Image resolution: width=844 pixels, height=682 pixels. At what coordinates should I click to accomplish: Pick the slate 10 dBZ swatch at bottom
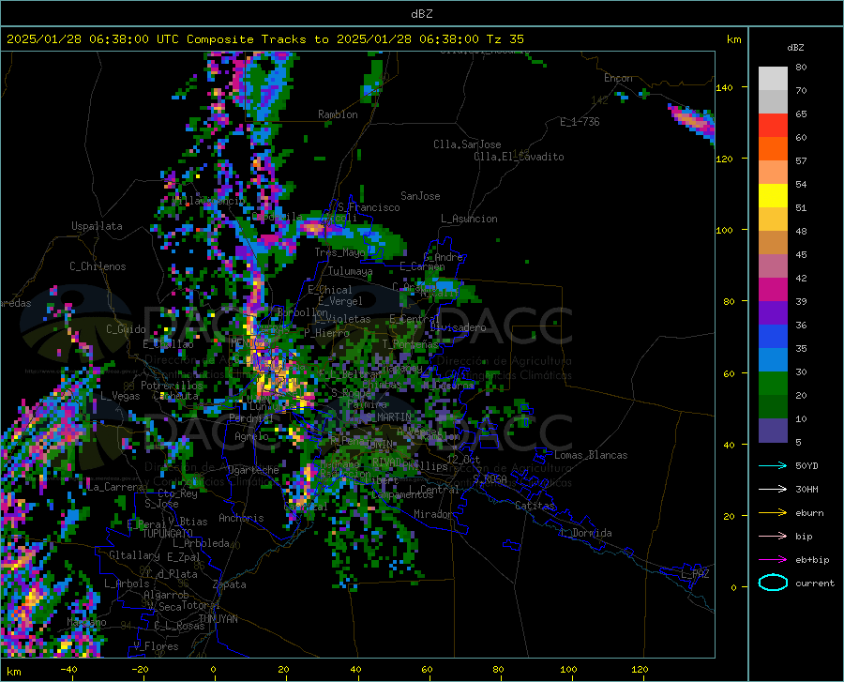coord(773,431)
